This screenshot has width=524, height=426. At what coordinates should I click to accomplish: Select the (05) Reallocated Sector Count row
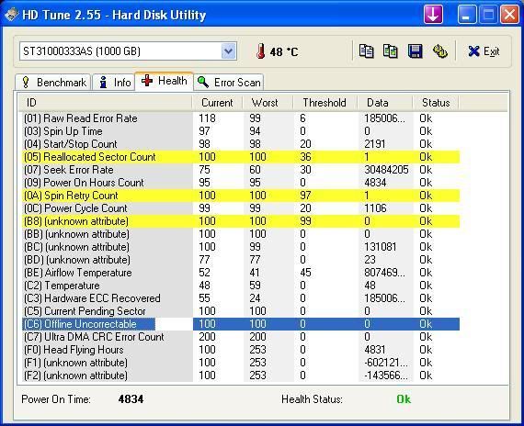pos(241,157)
